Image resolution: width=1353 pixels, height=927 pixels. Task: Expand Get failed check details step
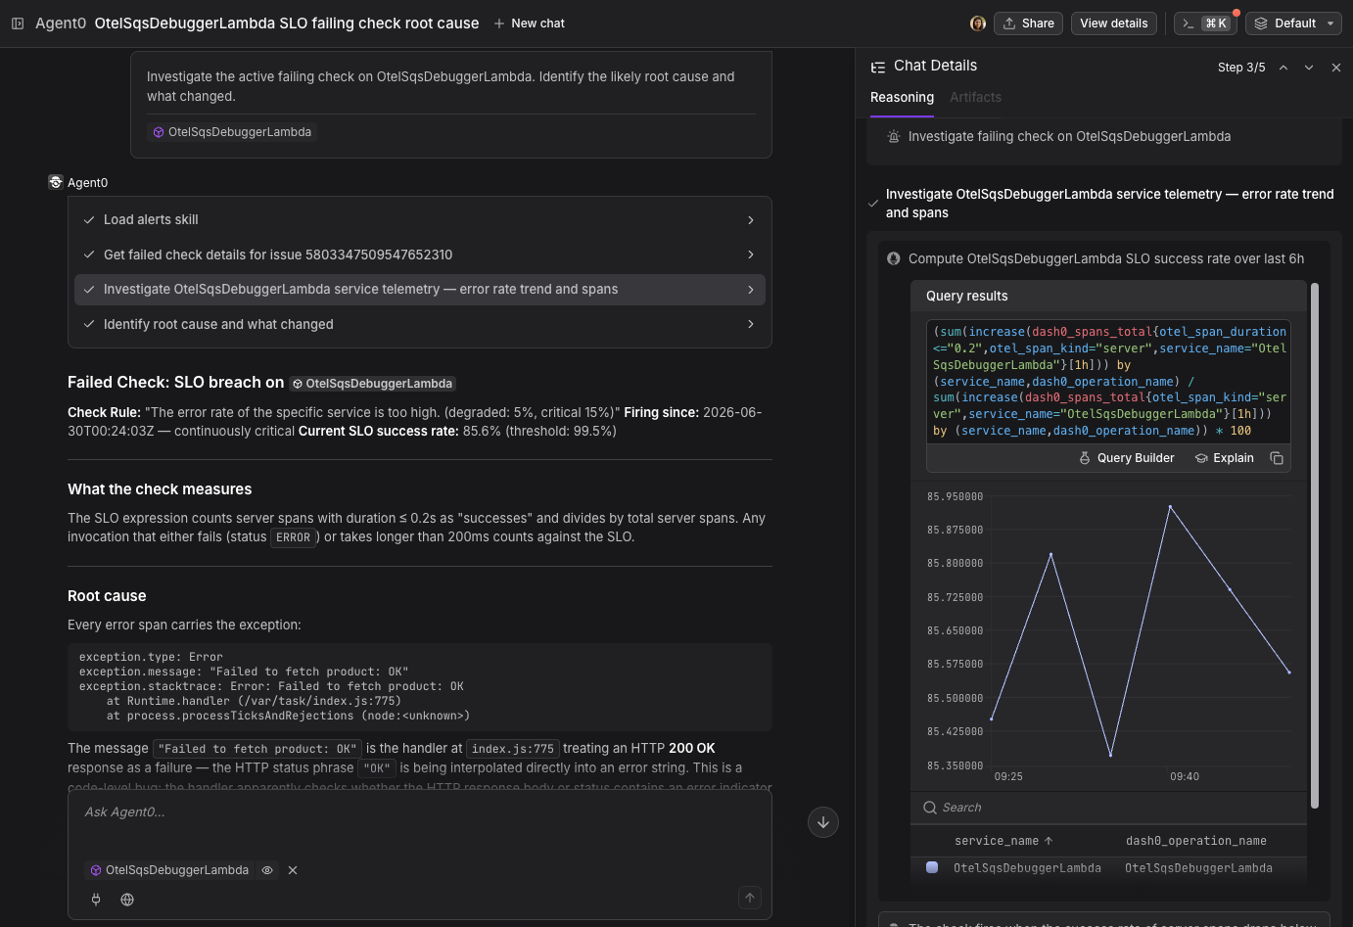point(420,255)
